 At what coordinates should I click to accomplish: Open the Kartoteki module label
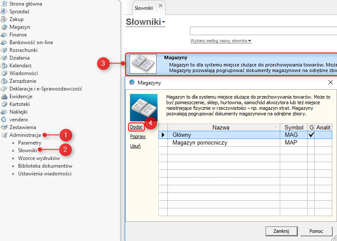[x=19, y=104]
